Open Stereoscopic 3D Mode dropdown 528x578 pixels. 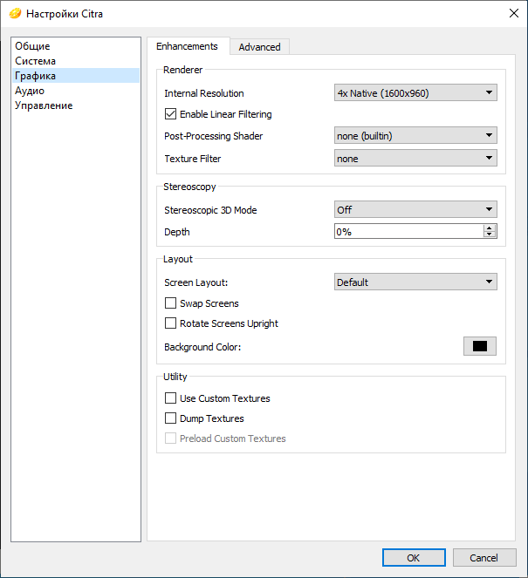pyautogui.click(x=415, y=209)
